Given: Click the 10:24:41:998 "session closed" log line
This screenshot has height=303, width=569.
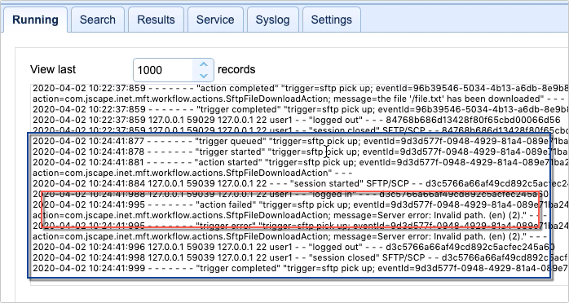Looking at the screenshot, I should tap(301, 257).
